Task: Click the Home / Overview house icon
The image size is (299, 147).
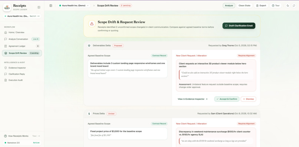Action: (6, 32)
